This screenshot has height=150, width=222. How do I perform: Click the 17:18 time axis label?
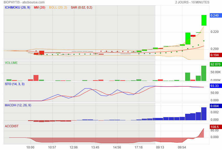[139, 147]
